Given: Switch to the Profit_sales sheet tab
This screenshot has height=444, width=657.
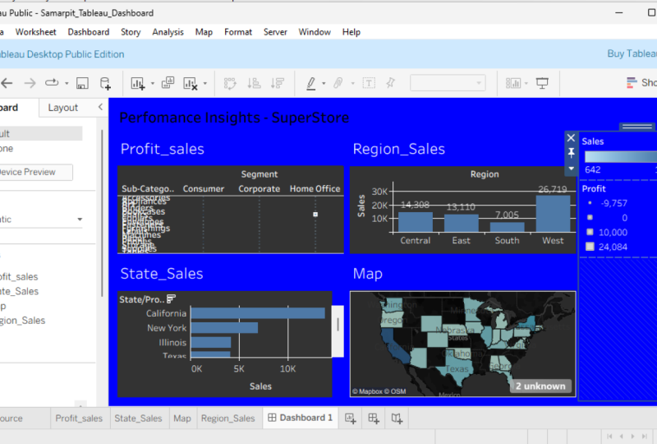Looking at the screenshot, I should (79, 419).
